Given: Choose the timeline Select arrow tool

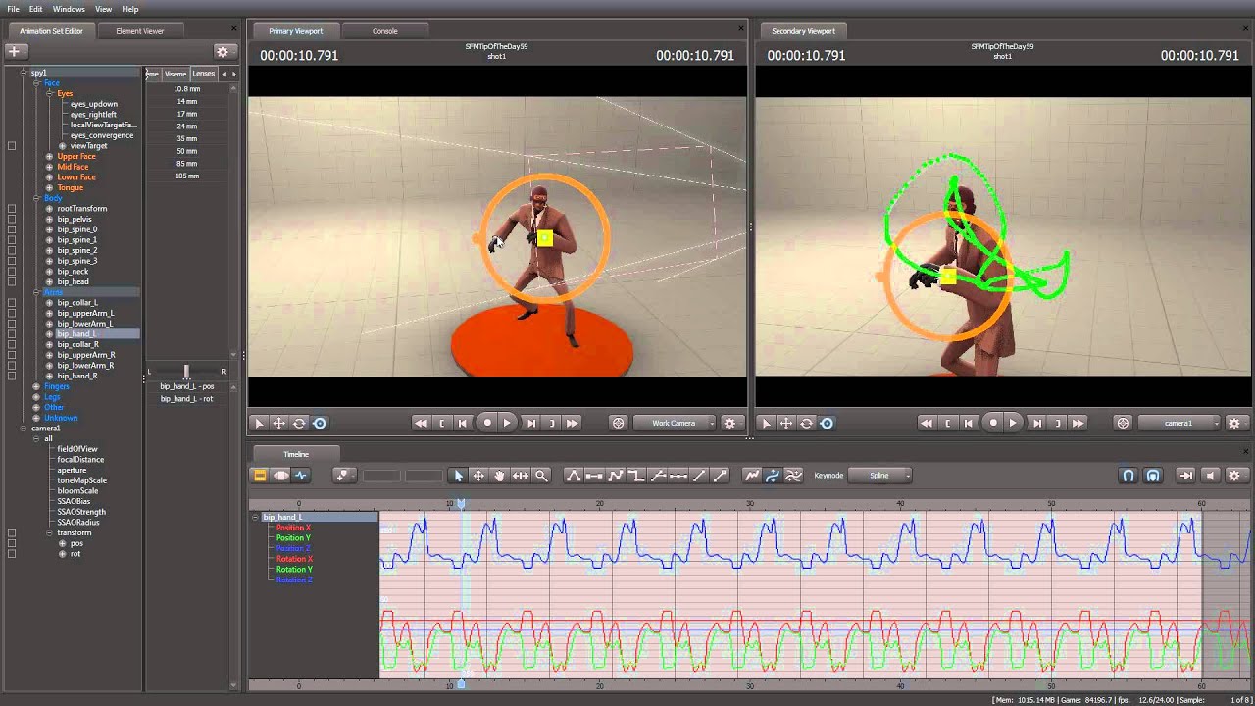Looking at the screenshot, I should coord(458,476).
